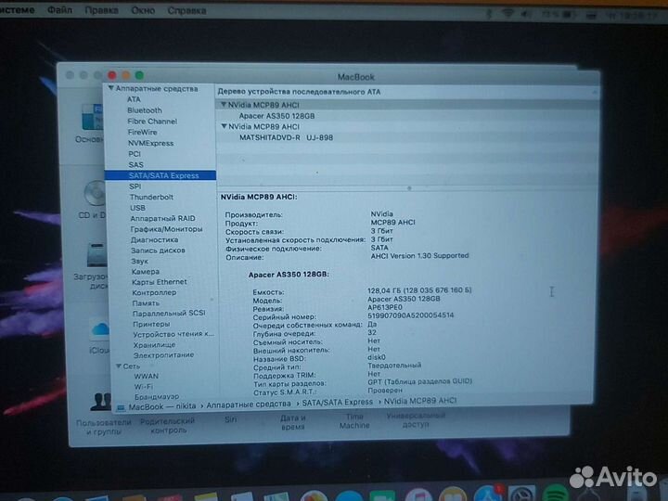
Task: Select Wi-Fi under Сеть
Action: click(x=144, y=386)
